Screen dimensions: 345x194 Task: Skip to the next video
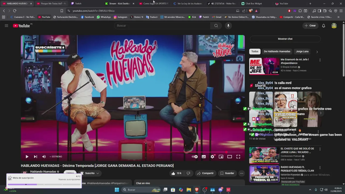click(x=36, y=157)
